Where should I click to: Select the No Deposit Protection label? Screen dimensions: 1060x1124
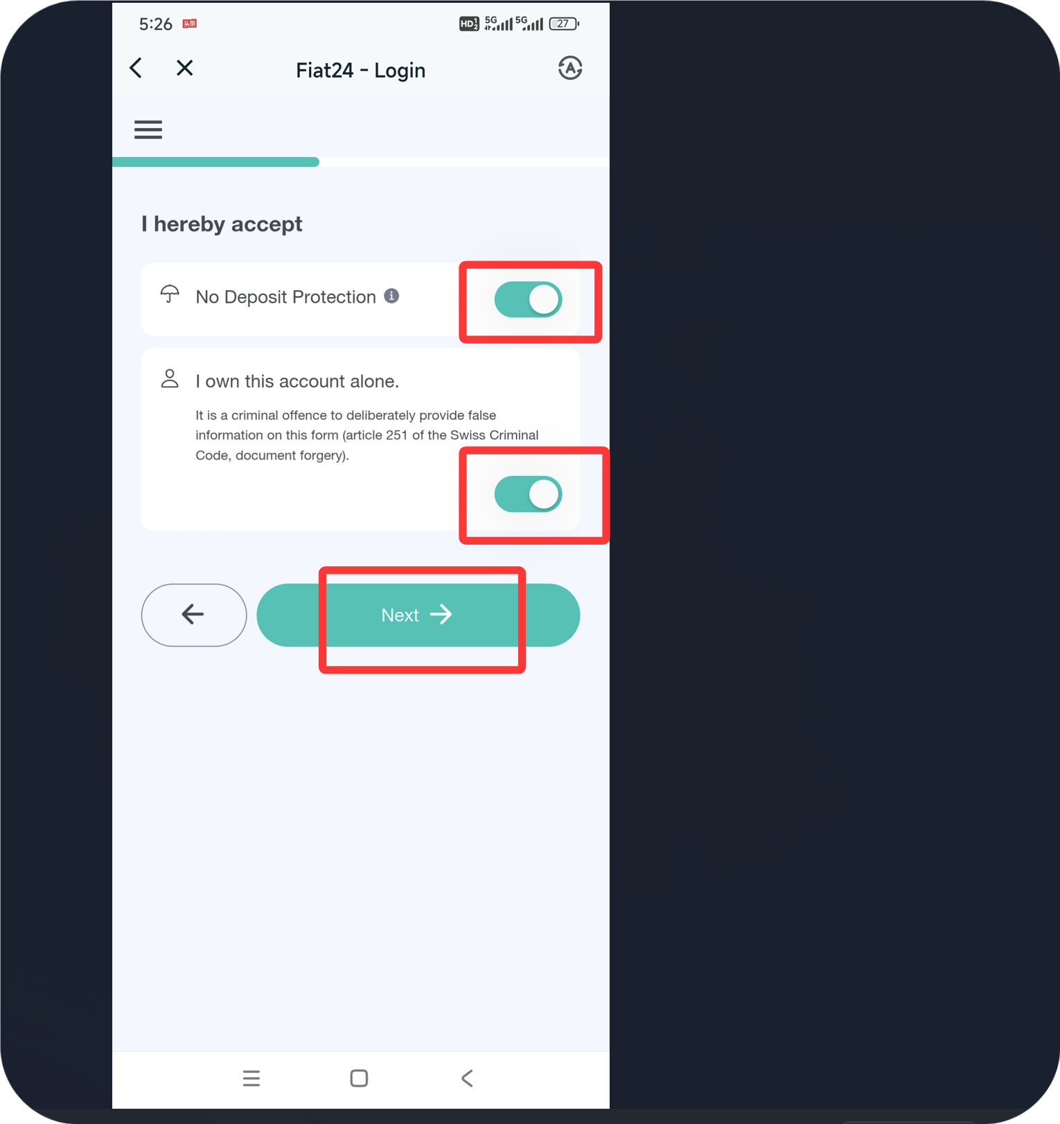(x=285, y=297)
